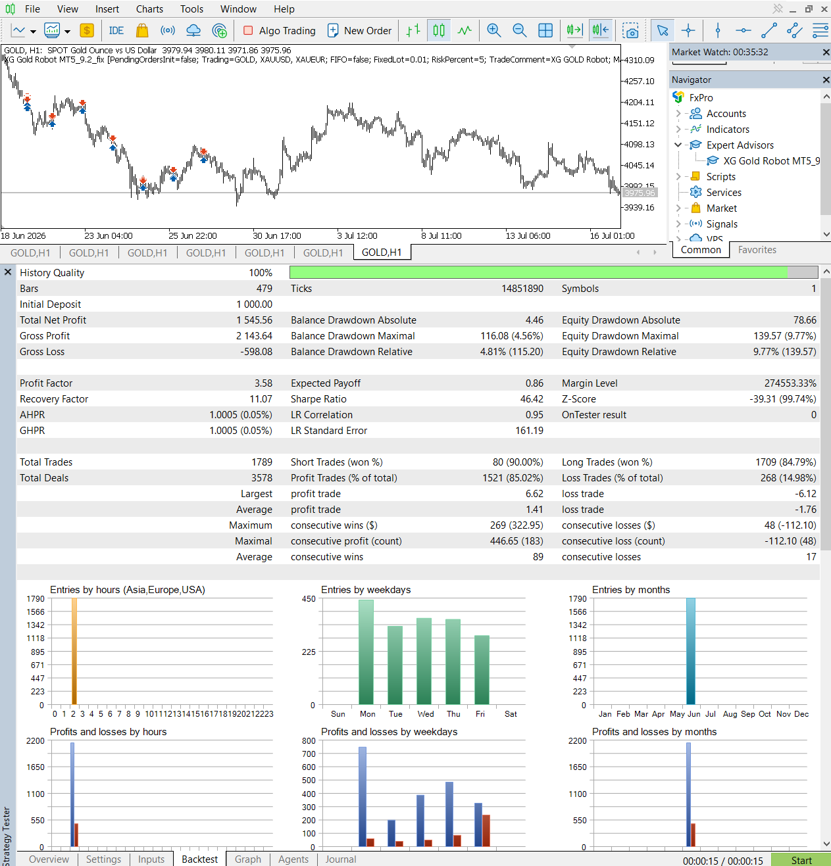Toggle auto scroll chart to end
Image resolution: width=831 pixels, height=866 pixels.
574,30
